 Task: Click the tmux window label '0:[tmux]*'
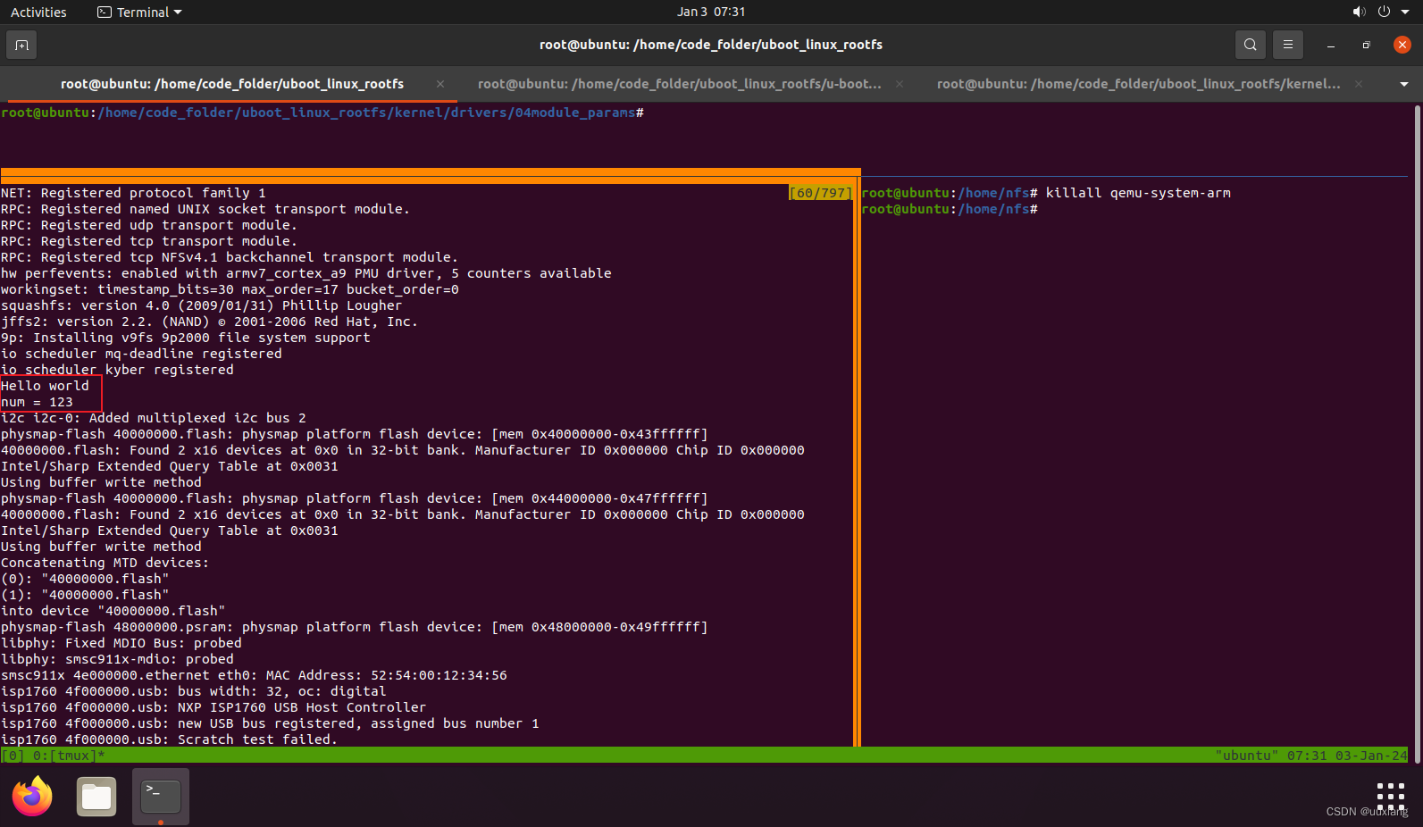(69, 756)
